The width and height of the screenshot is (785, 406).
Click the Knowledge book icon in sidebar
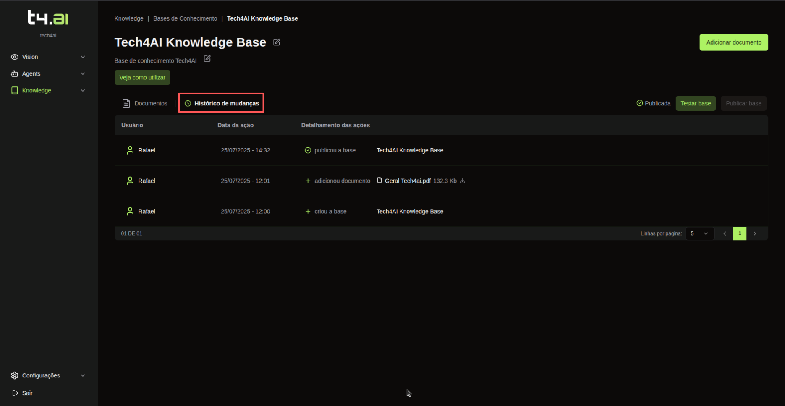coord(15,91)
